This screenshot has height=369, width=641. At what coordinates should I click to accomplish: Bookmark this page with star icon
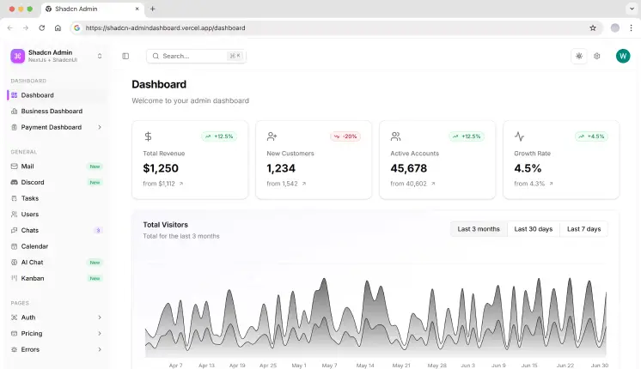coord(593,27)
